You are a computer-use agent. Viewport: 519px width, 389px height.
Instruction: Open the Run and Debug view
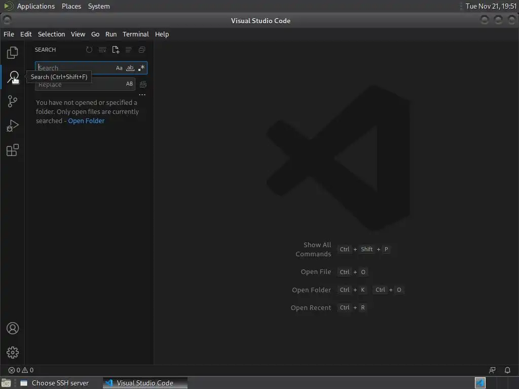(13, 126)
